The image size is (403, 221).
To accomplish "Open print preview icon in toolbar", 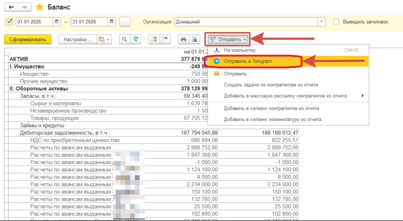I will click(x=194, y=39).
